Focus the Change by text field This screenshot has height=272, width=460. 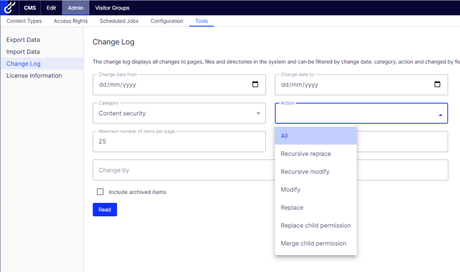180,171
